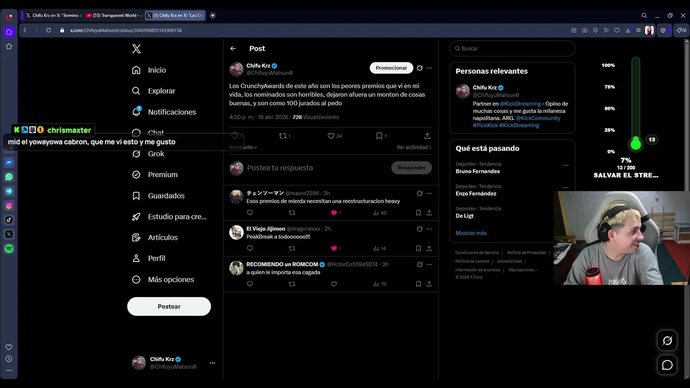This screenshot has width=690, height=388.
Task: Open Instagram in the Opera sidebar
Action: (9, 205)
